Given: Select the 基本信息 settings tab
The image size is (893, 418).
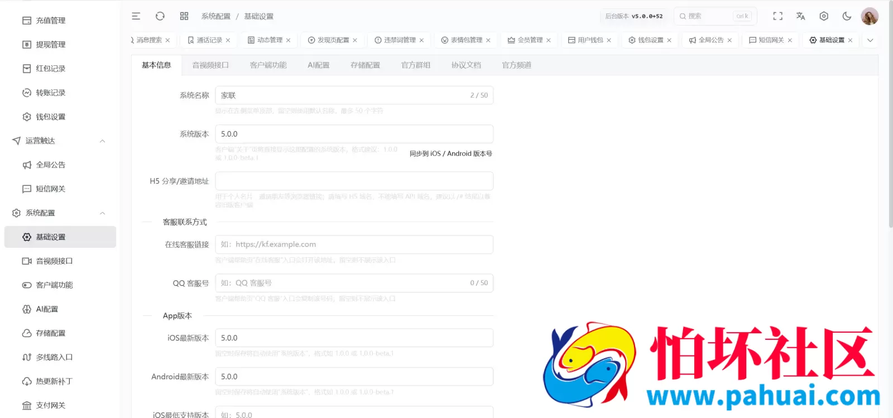Looking at the screenshot, I should 156,65.
